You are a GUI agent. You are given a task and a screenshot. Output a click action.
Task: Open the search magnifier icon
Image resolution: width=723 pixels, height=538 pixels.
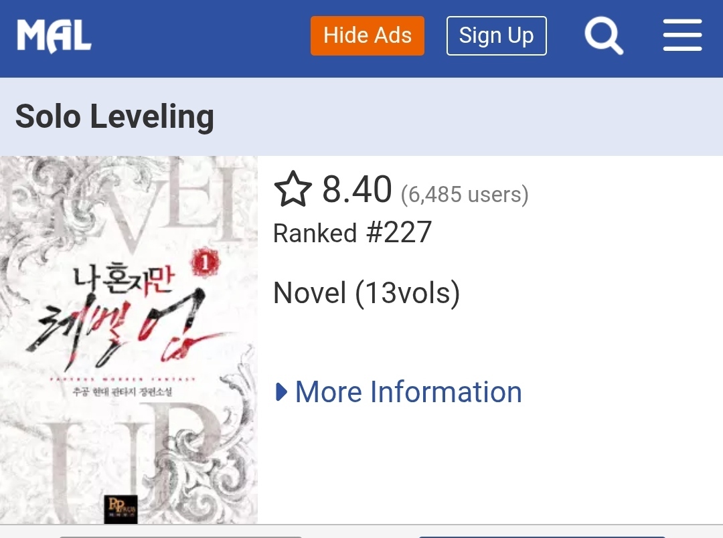pyautogui.click(x=604, y=36)
